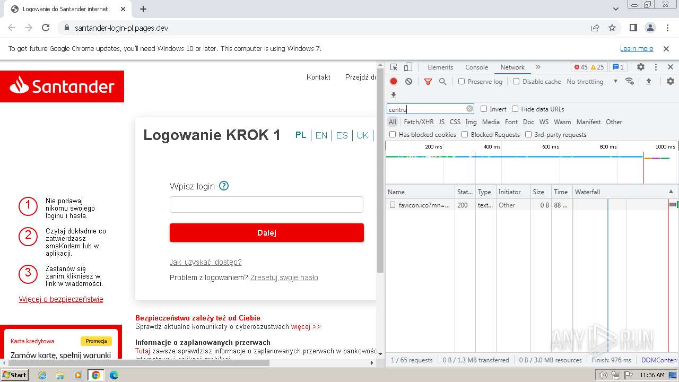This screenshot has width=679, height=382.
Task: Enable Preserve log checkbox
Action: pos(462,81)
